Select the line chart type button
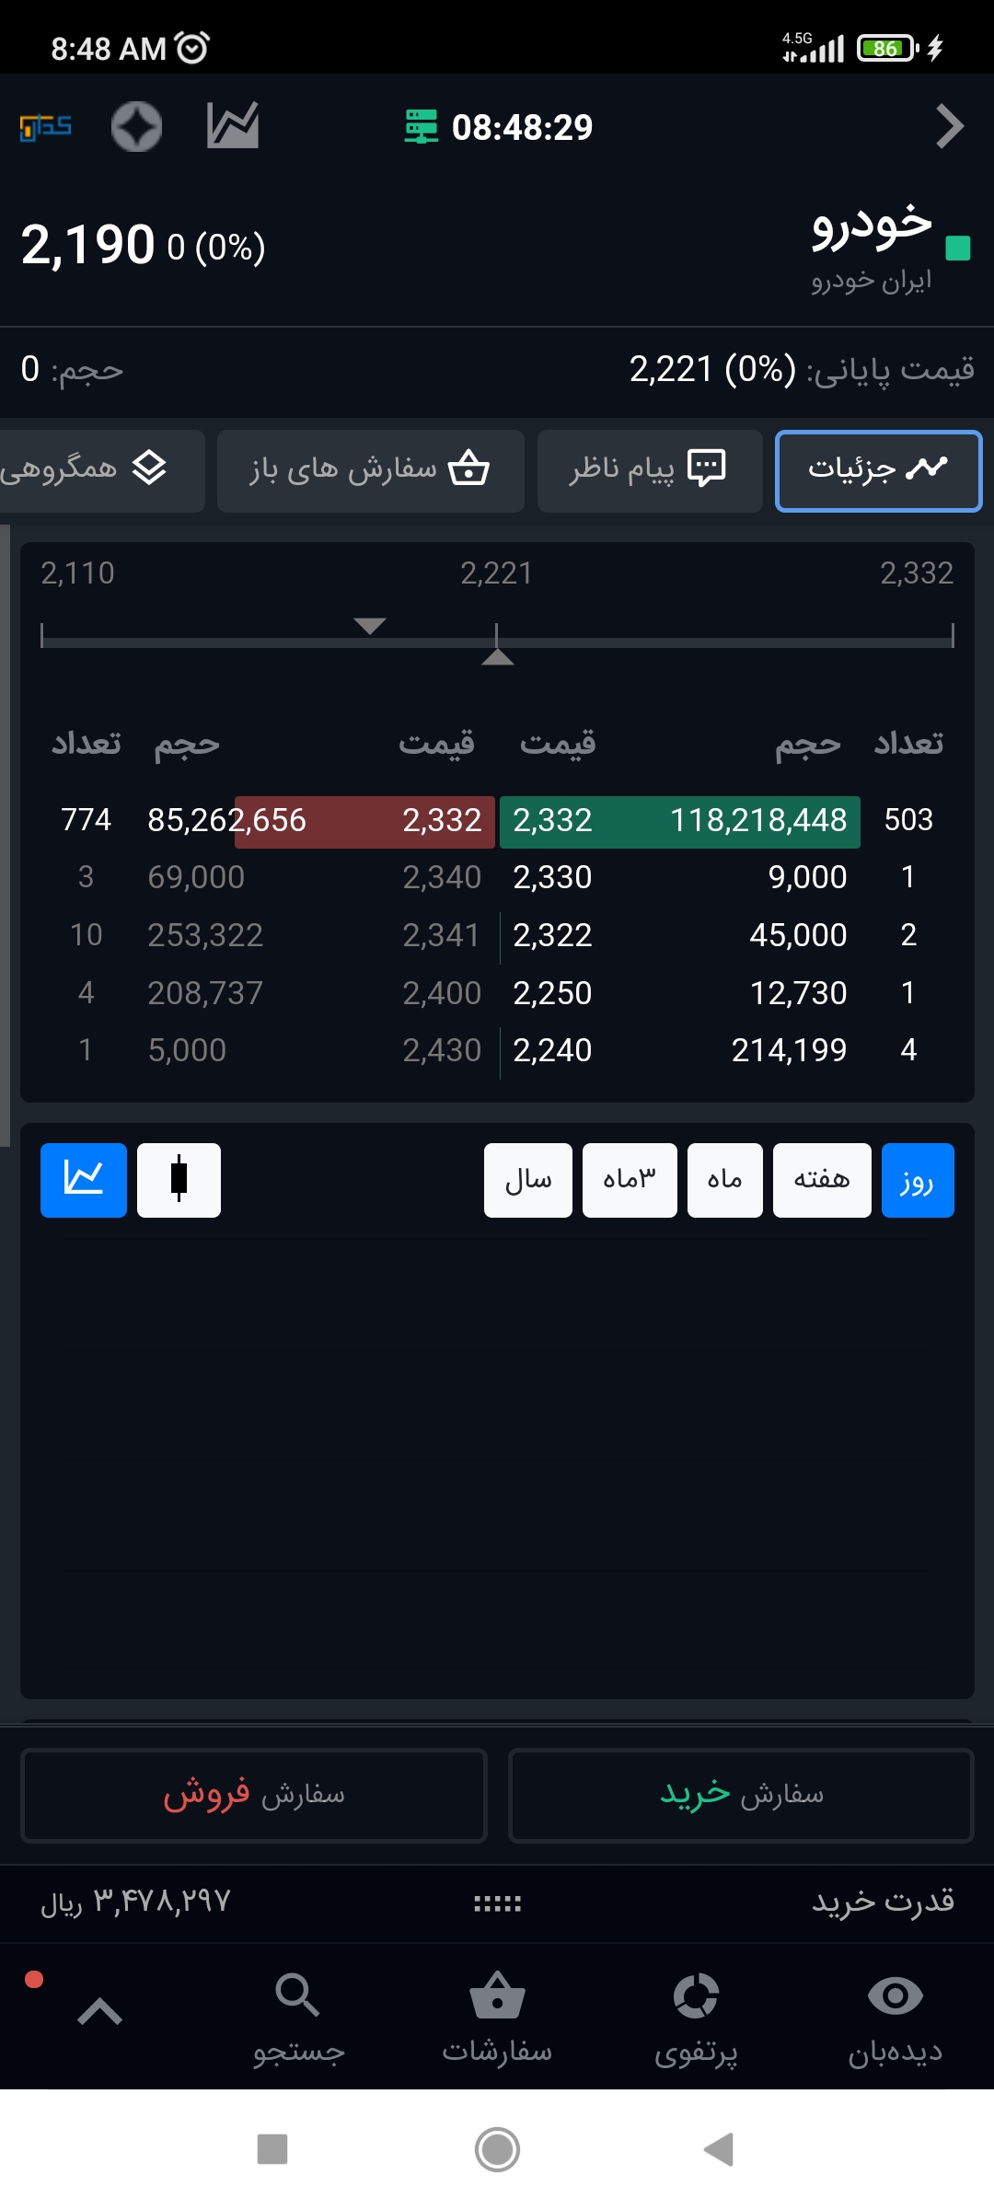Image resolution: width=994 pixels, height=2209 pixels. [84, 1180]
